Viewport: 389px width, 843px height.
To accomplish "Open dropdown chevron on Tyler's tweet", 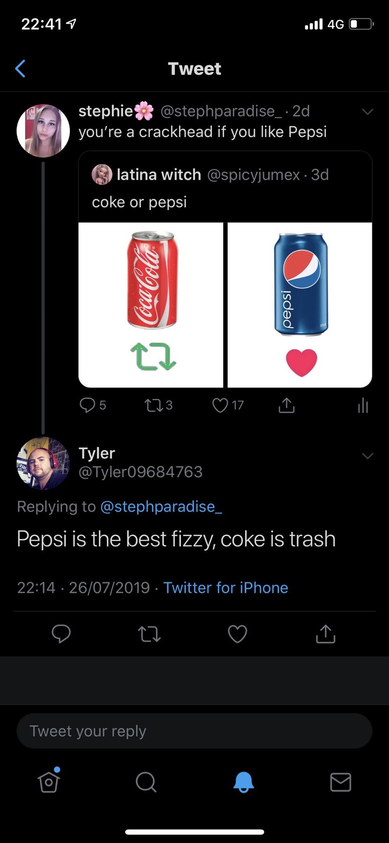I will [367, 456].
